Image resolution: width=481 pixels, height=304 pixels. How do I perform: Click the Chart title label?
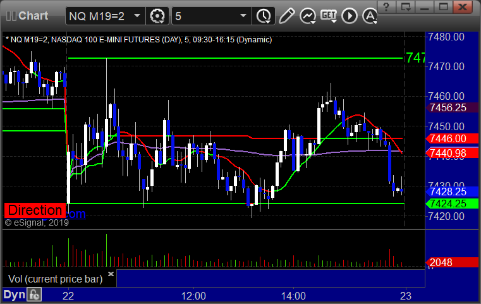[33, 16]
